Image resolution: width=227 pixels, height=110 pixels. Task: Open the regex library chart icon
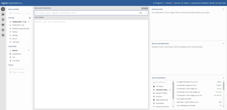click(3, 14)
